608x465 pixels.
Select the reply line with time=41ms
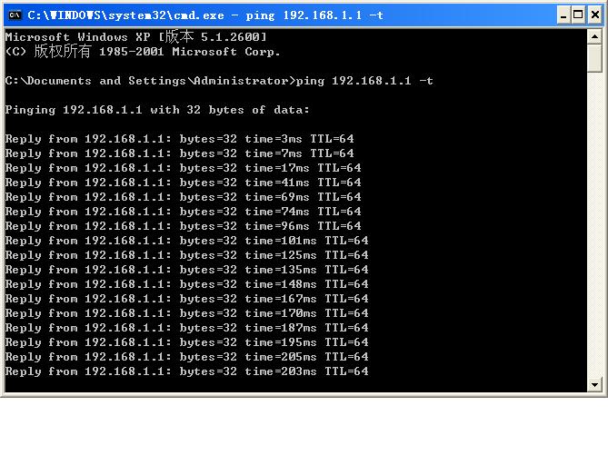click(183, 183)
